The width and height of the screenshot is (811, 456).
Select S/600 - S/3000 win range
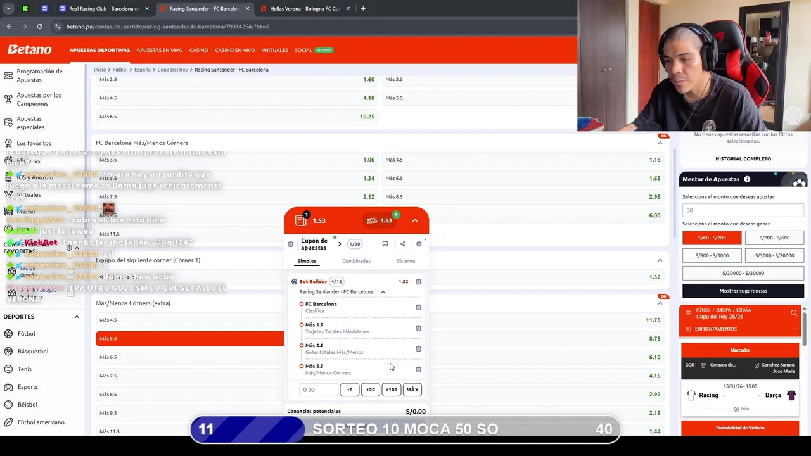(712, 255)
